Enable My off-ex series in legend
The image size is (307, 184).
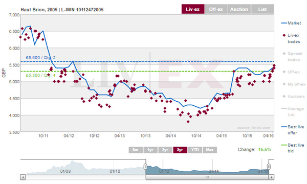tap(294, 84)
